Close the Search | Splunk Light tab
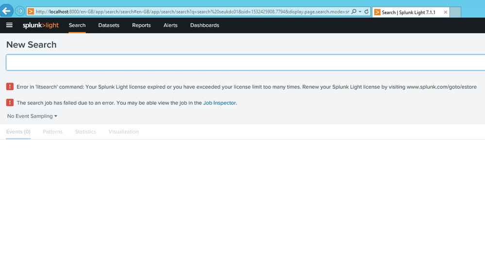Screen dimensions: 485x254 (x=445, y=12)
